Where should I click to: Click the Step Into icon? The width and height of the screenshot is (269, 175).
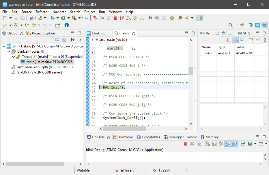coord(128,18)
